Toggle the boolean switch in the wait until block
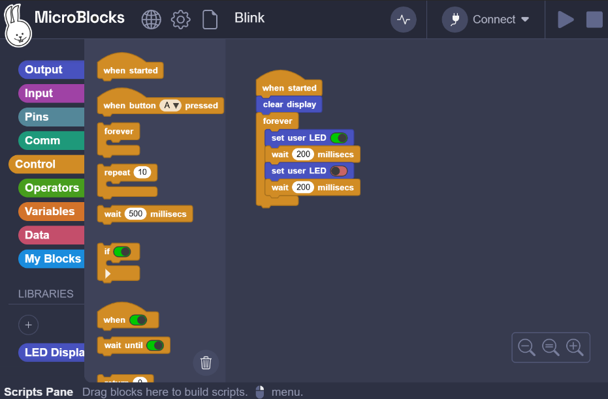Viewport: 608px width, 399px height. [155, 346]
